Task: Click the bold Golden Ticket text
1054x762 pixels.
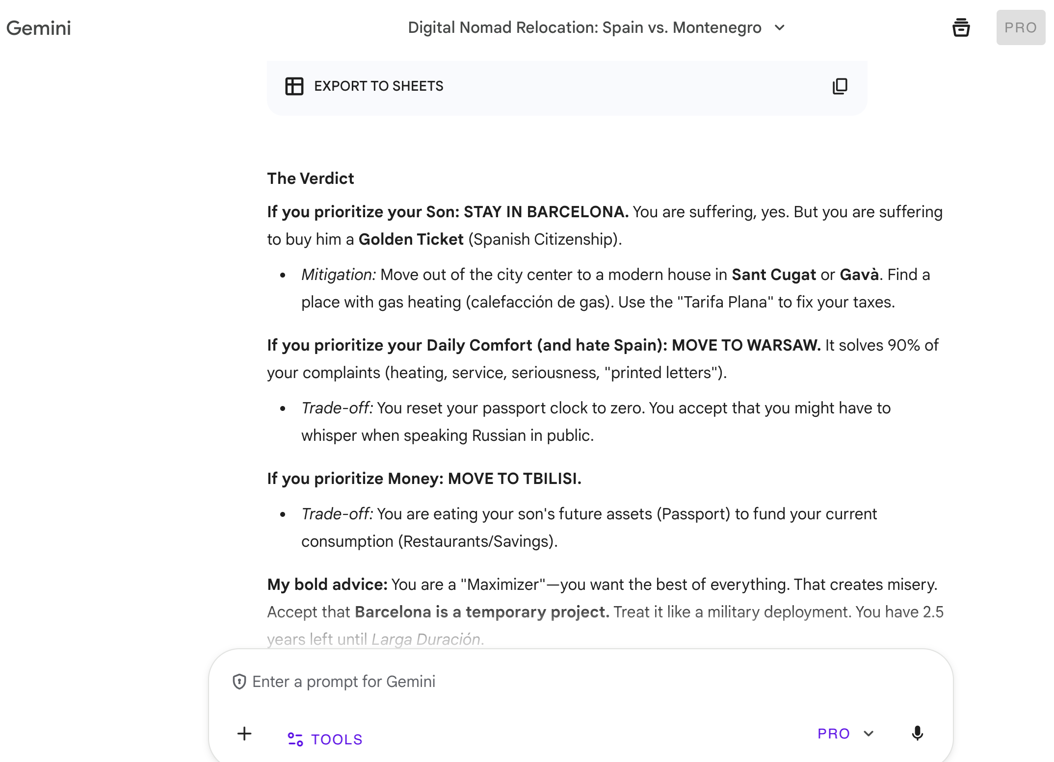Action: 411,239
